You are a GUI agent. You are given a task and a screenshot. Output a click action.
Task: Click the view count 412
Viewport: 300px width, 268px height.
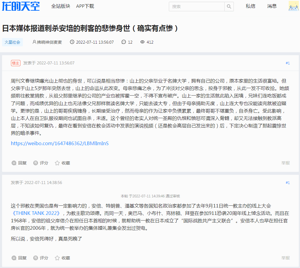[150, 42]
